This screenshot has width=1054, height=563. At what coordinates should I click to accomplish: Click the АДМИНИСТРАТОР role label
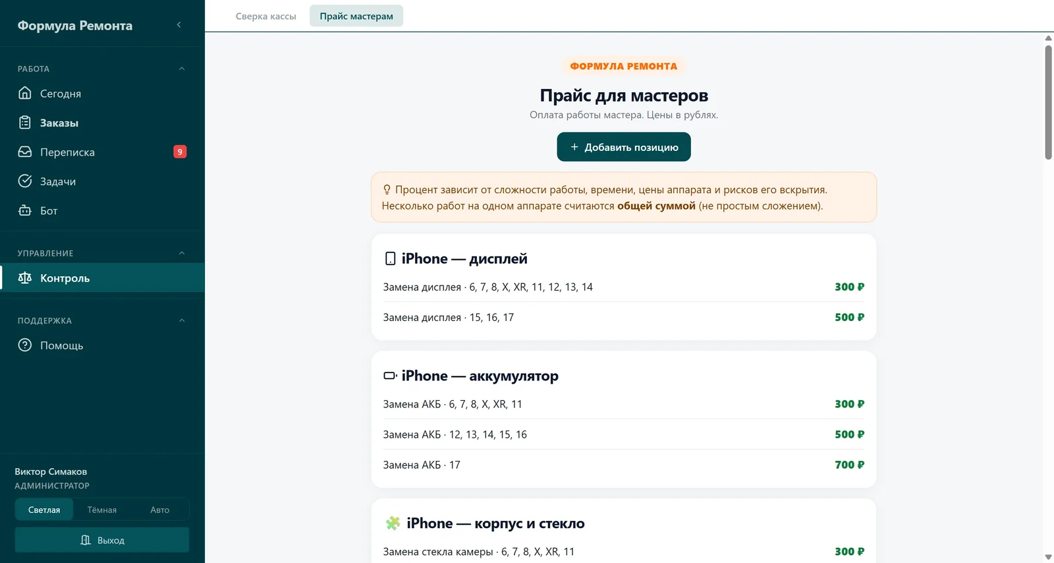[52, 486]
